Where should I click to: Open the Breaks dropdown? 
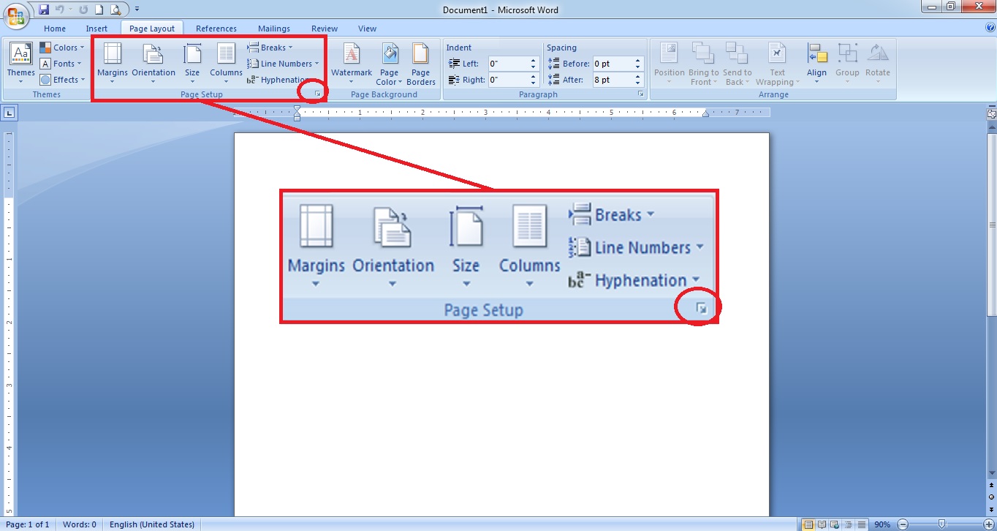(270, 47)
